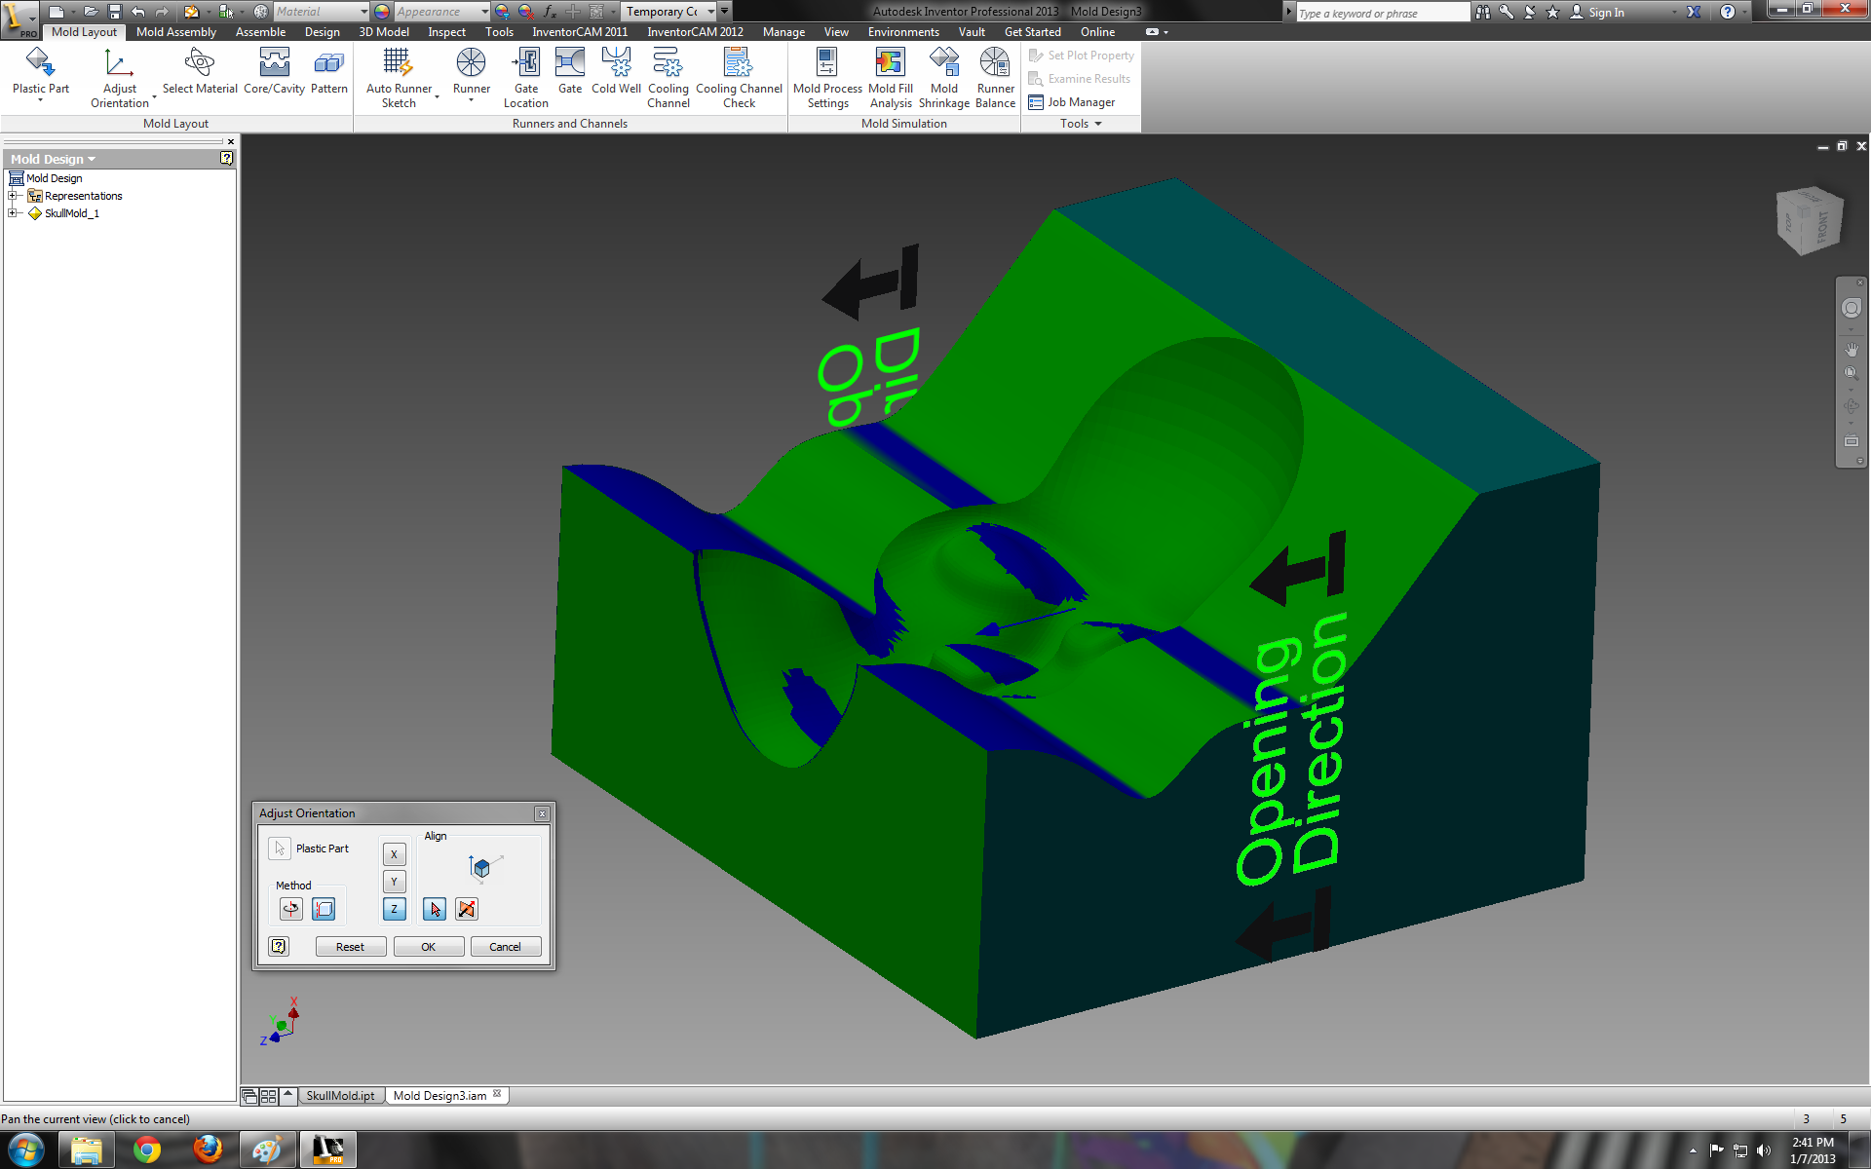Open the Job Manager
1871x1169 pixels.
pos(1072,102)
